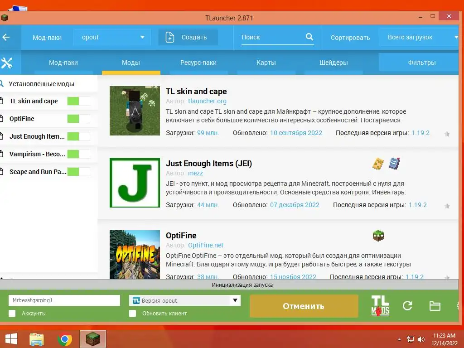This screenshot has width=464, height=348.
Task: Check the Аккаунты checkbox
Action: 12,314
